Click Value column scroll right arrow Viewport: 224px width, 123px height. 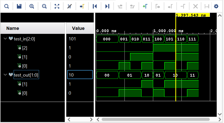pyautogui.click(x=91, y=119)
